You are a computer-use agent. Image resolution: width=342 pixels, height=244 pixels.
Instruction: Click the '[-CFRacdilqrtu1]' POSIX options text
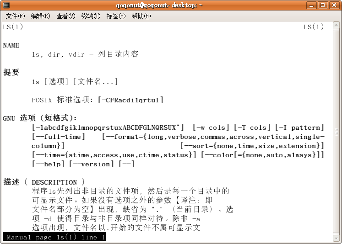pyautogui.click(x=130, y=100)
